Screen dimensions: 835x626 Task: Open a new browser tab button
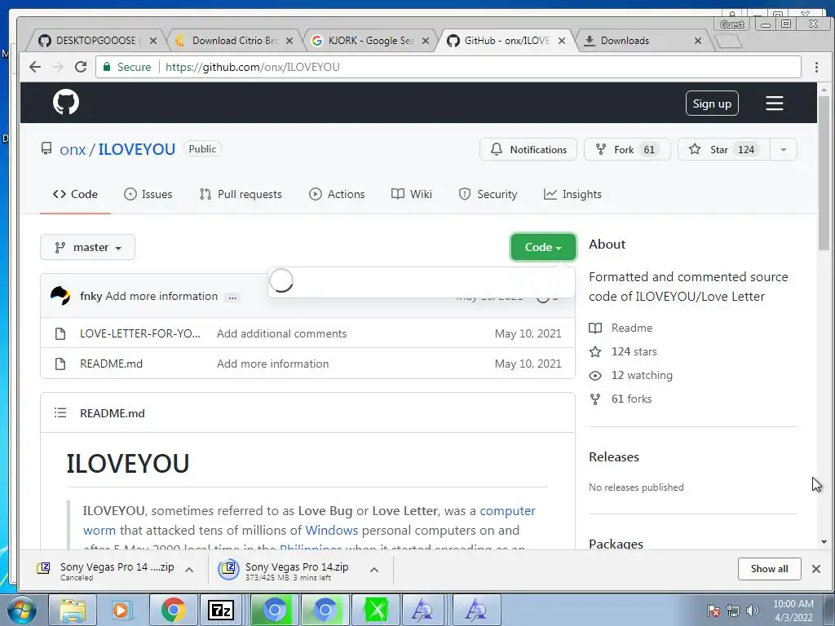point(727,41)
